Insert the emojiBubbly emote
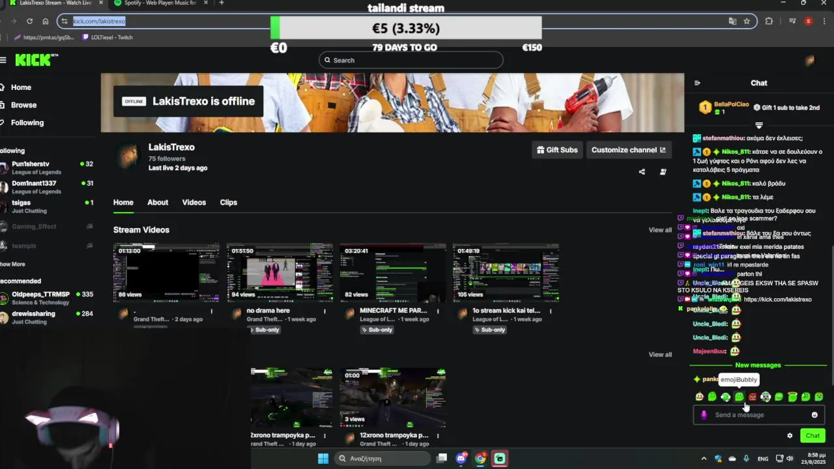The height and width of the screenshot is (469, 834). [739, 397]
